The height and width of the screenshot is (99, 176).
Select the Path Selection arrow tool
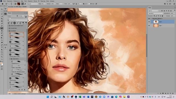[2, 50]
